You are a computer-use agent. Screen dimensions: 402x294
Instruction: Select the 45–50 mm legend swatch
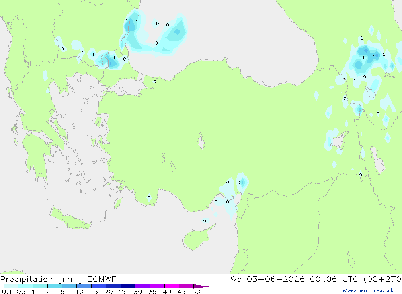[187, 286]
